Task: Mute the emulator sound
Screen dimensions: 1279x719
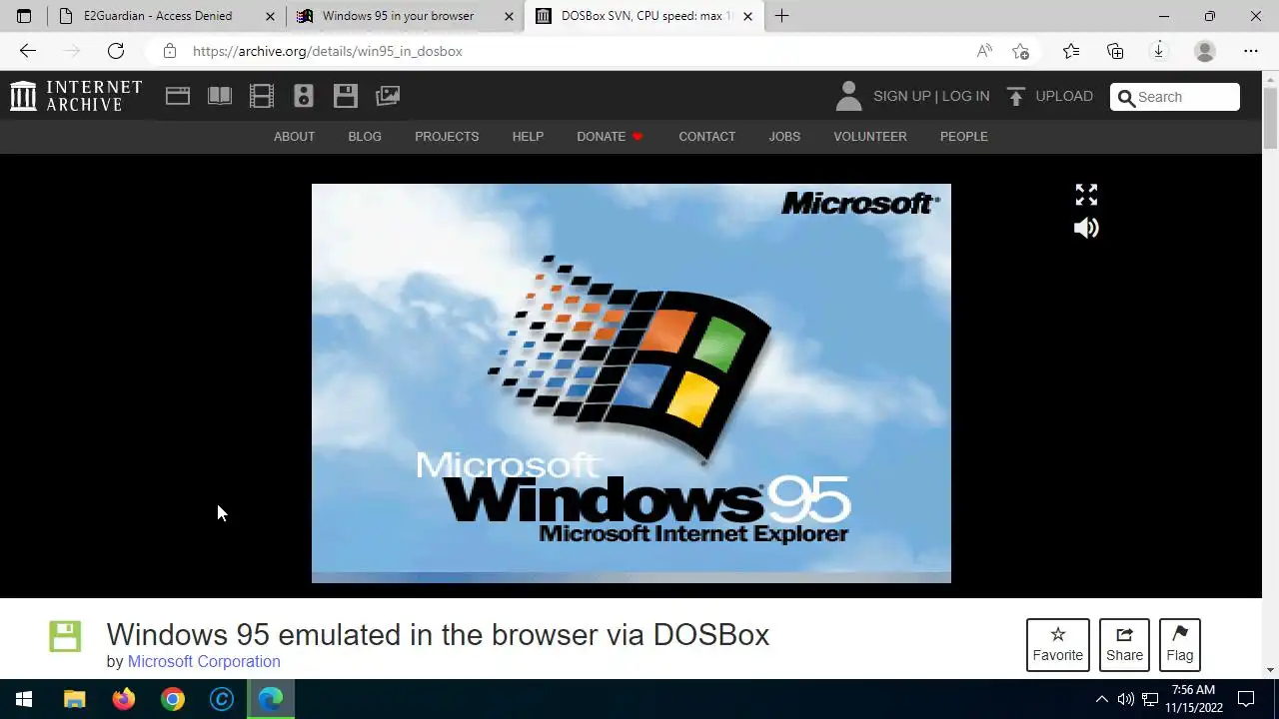Action: pyautogui.click(x=1086, y=229)
